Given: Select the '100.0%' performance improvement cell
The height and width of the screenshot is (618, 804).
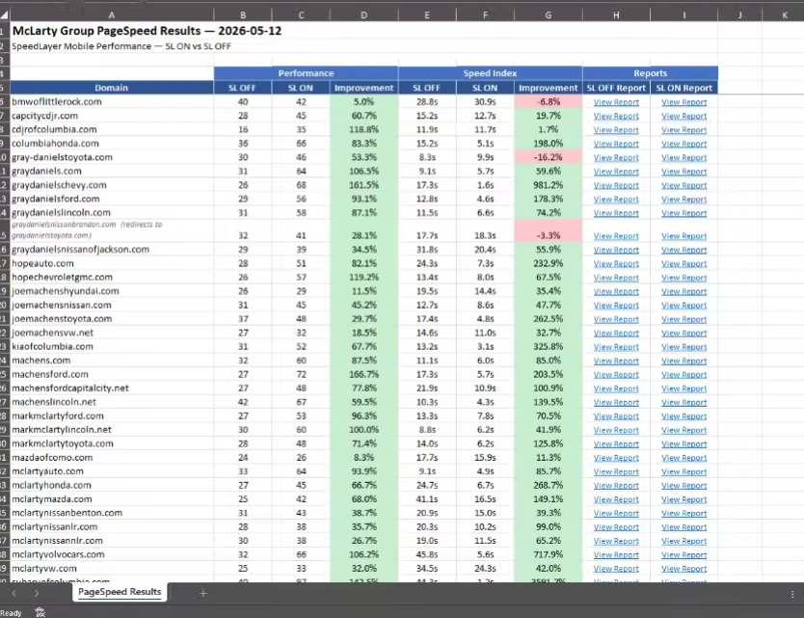Looking at the screenshot, I should [x=363, y=429].
